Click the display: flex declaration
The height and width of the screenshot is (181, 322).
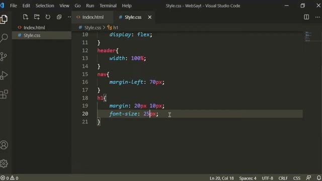131,35
